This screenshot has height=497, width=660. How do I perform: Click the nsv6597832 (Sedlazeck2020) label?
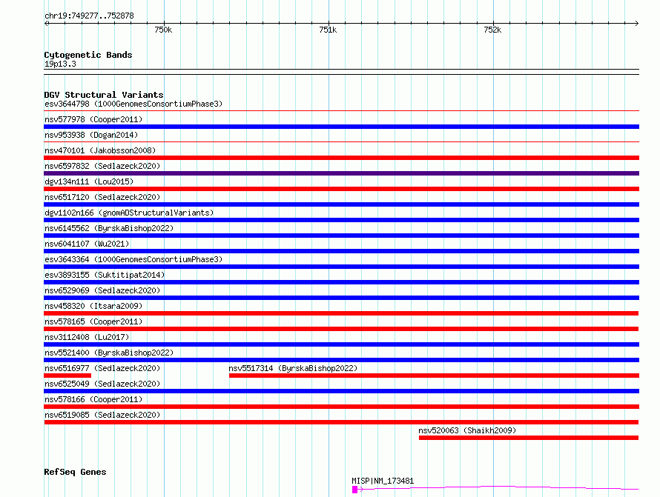pyautogui.click(x=102, y=166)
